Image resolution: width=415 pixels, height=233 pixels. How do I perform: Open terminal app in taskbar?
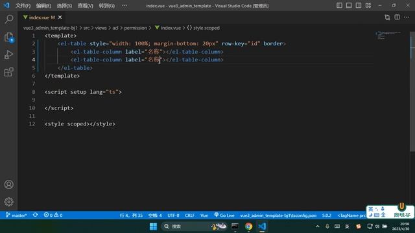235,227
